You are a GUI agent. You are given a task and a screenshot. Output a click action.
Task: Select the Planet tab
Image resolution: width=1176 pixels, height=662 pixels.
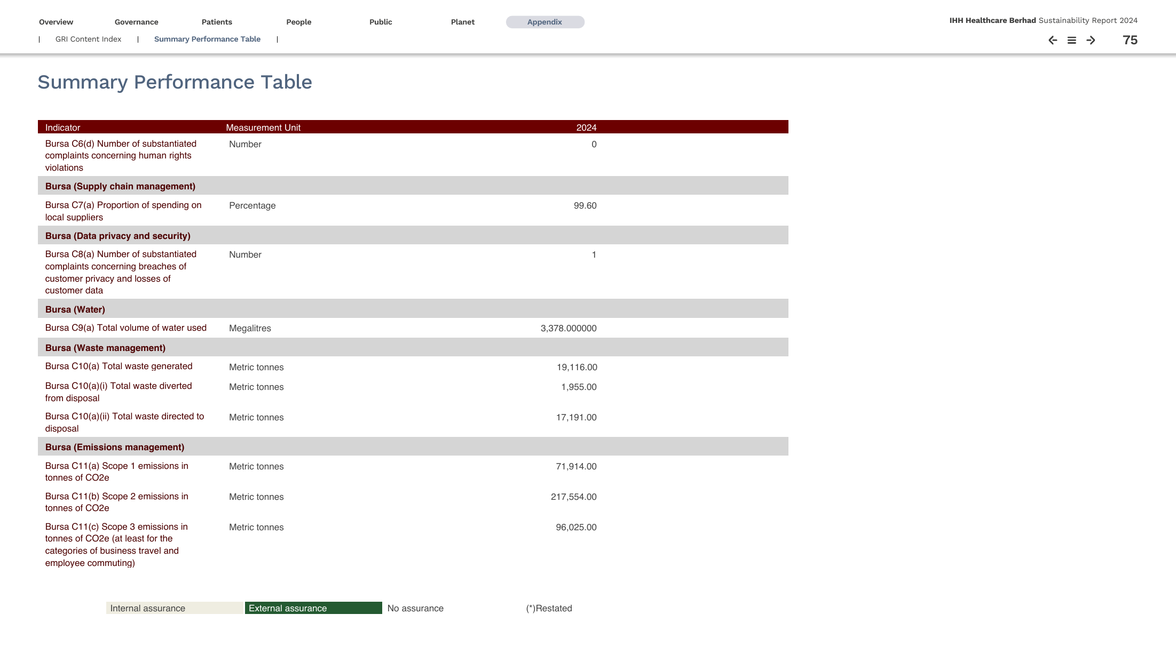point(463,22)
